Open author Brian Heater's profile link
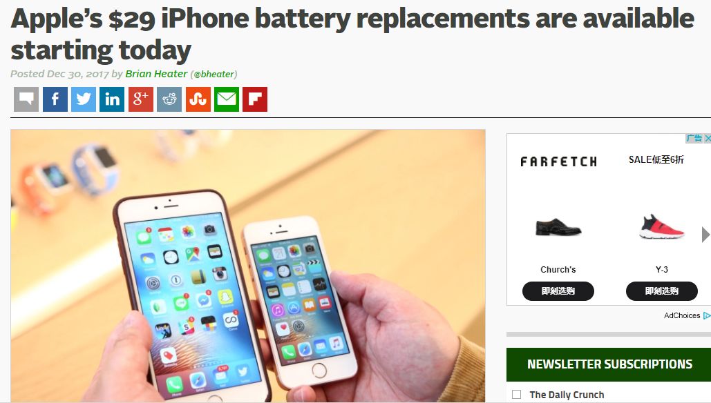The width and height of the screenshot is (711, 403). pos(156,74)
